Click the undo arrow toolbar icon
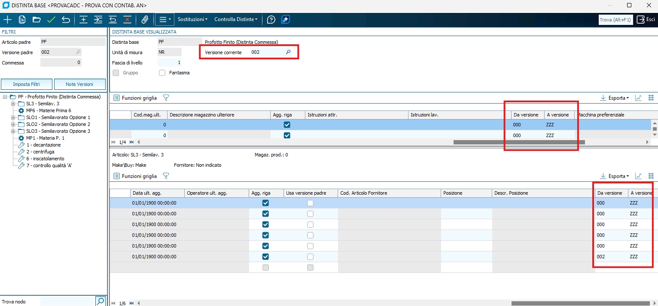 coord(66,20)
